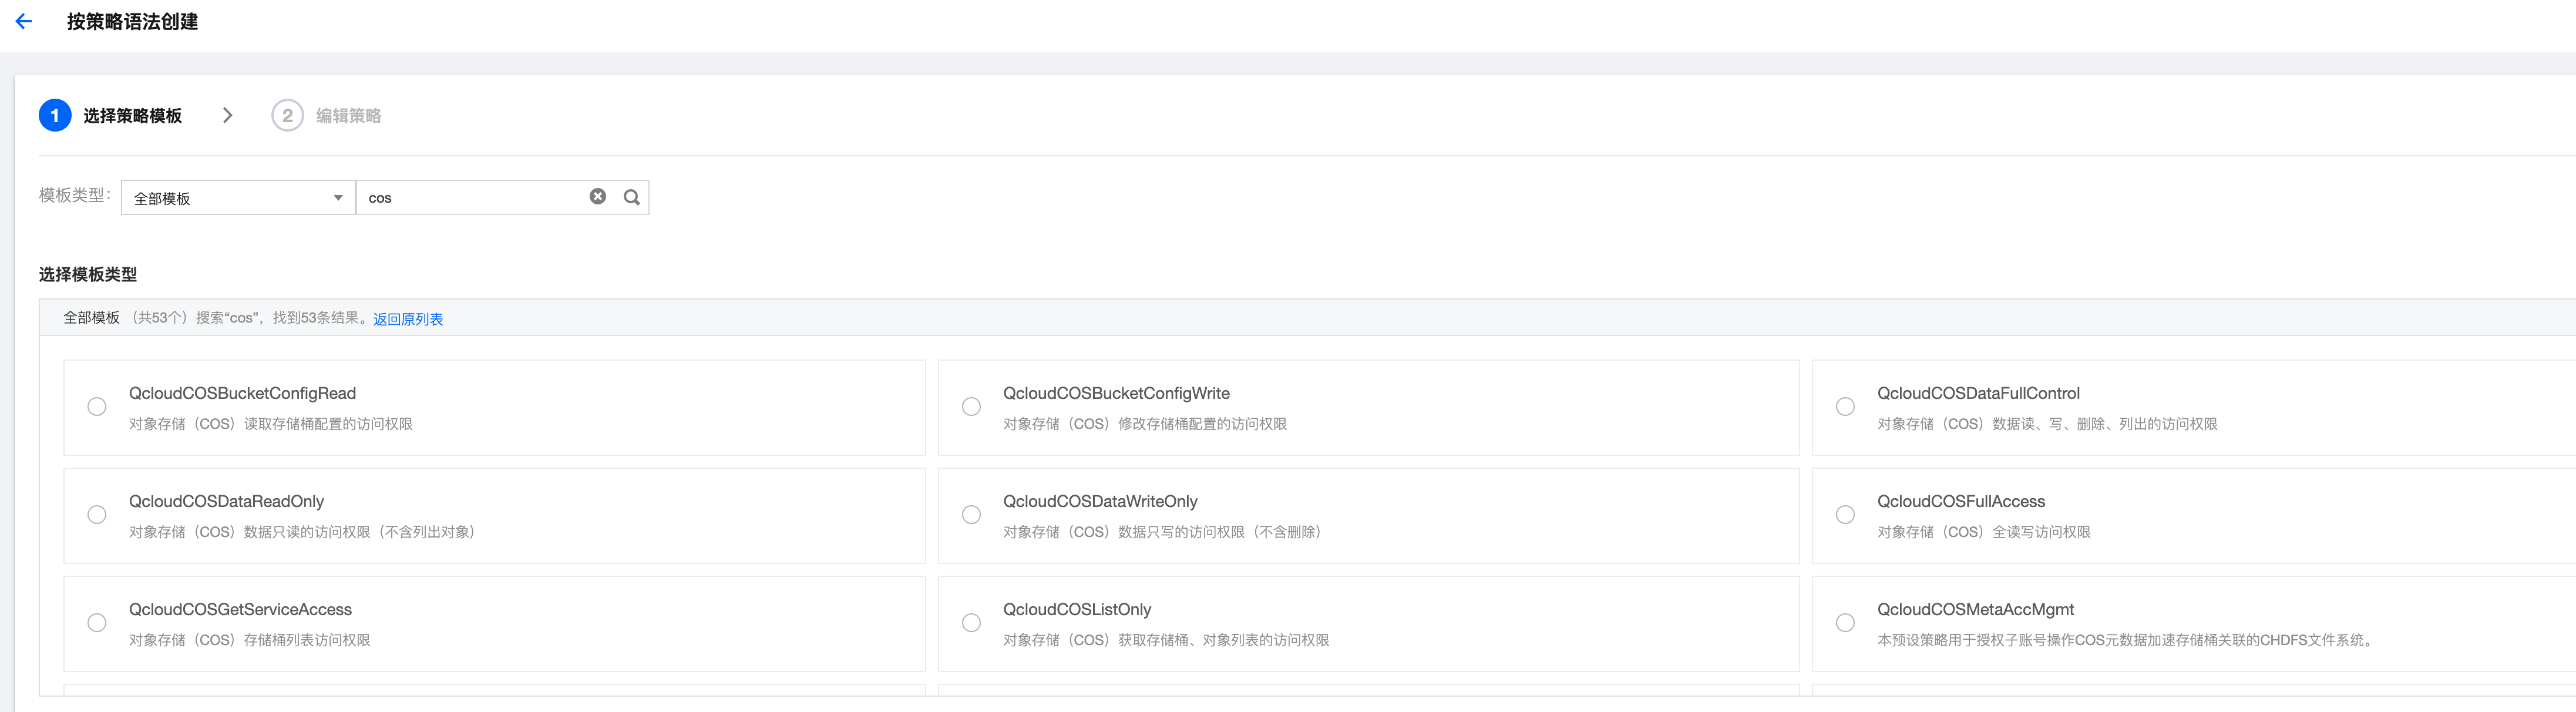2576x712 pixels.
Task: Switch to 选择策略模板 step
Action: point(132,116)
